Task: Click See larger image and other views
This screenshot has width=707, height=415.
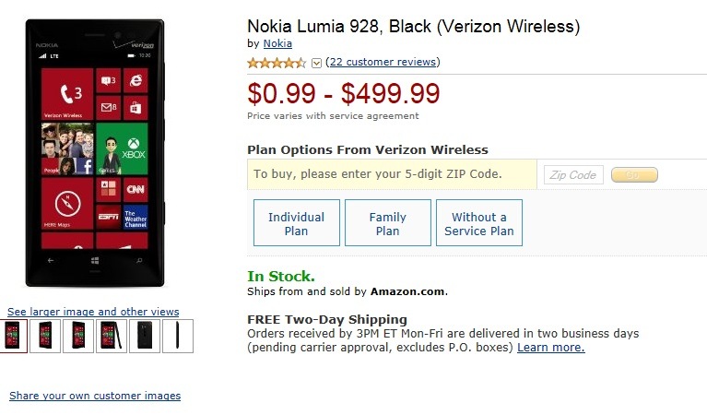Action: click(93, 312)
